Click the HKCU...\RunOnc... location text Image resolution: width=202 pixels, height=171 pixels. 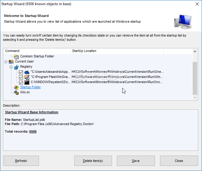117,82
